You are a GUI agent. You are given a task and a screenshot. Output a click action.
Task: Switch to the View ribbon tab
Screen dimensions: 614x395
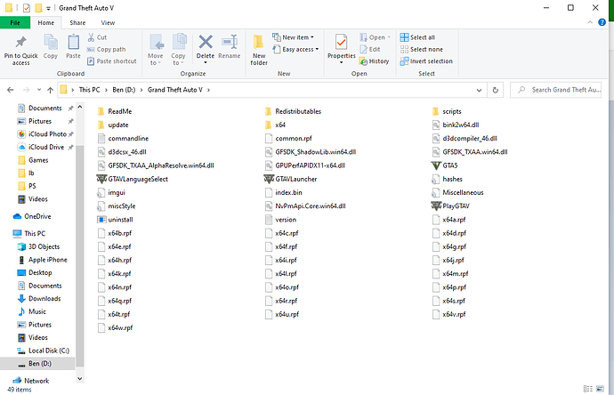[x=108, y=23]
